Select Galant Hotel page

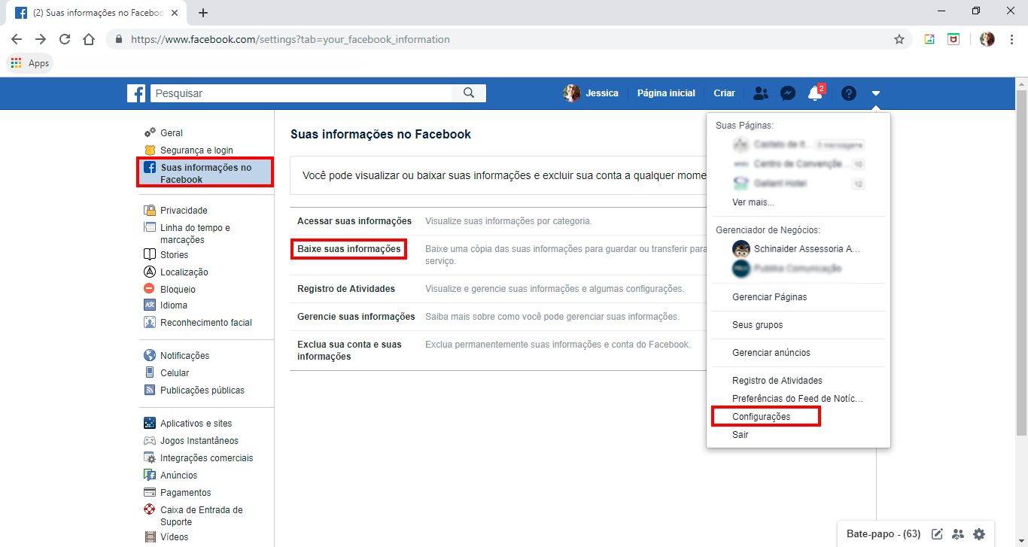798,183
